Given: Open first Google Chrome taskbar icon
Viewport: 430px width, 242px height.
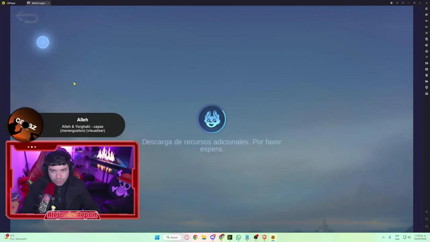Looking at the screenshot, I should coord(195,237).
